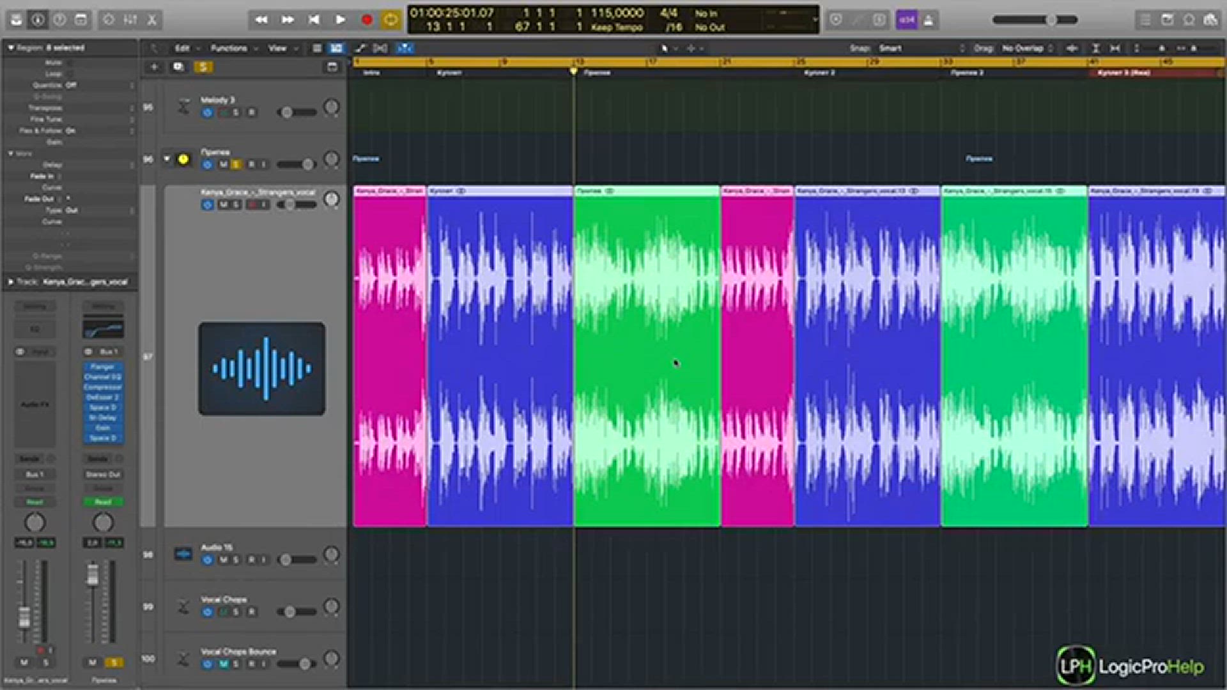Viewport: 1227px width, 690px height.
Task: Toggle the Inspector panel button
Action: tap(38, 20)
